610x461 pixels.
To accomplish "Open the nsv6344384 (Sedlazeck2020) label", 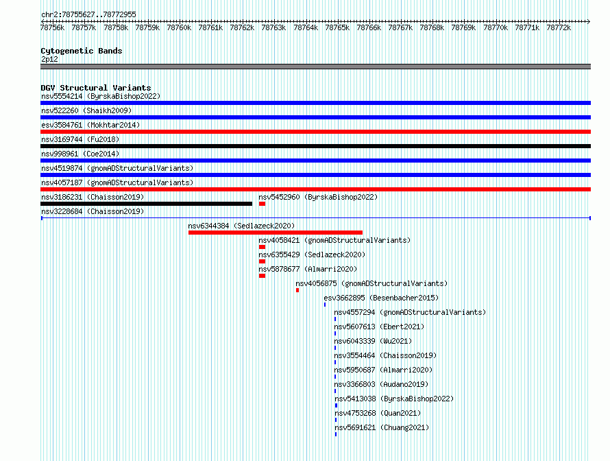I will tap(241, 226).
